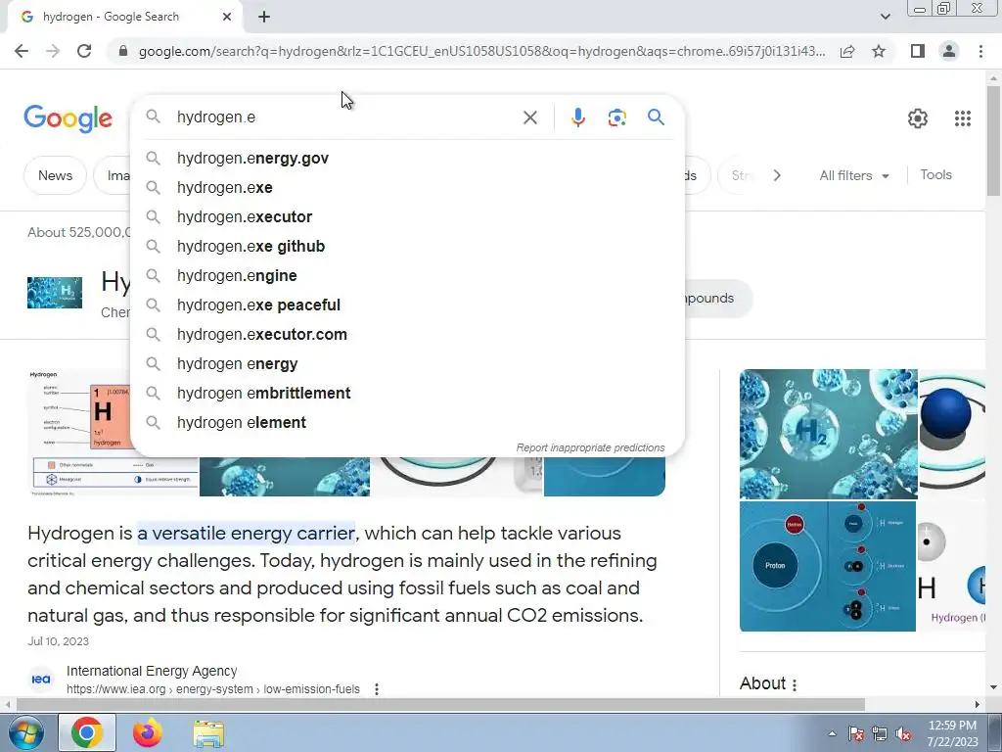
Task: Click vertical scrollbar down arrow
Action: point(993,688)
